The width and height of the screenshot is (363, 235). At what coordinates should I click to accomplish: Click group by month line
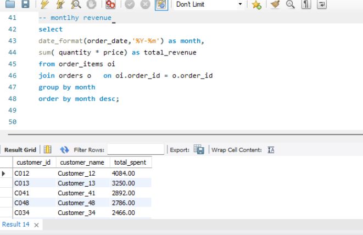pyautogui.click(x=66, y=87)
